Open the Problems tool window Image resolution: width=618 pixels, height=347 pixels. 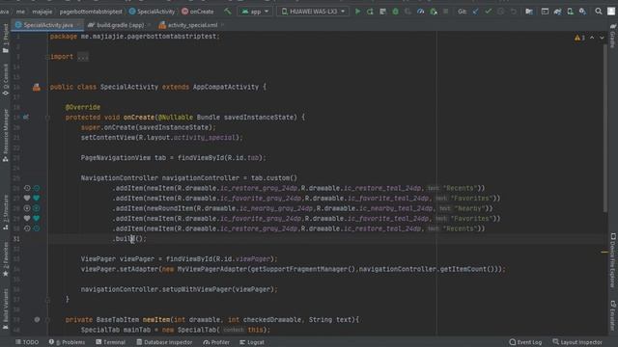(67, 342)
